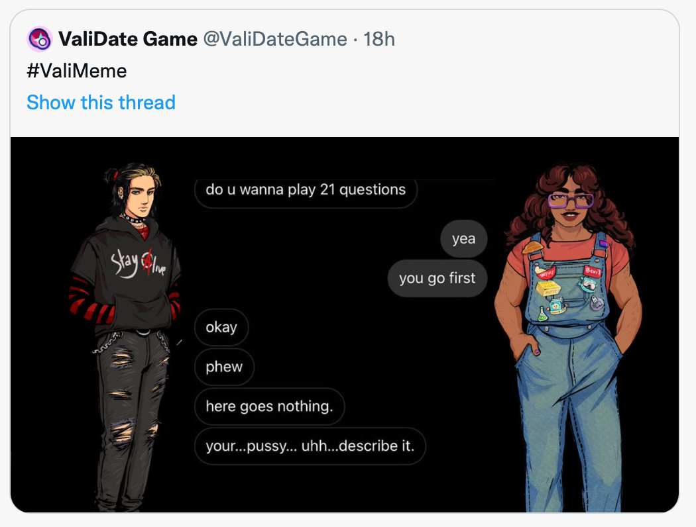The width and height of the screenshot is (696, 527).
Task: Click the purple glasses on the character
Action: click(x=570, y=201)
